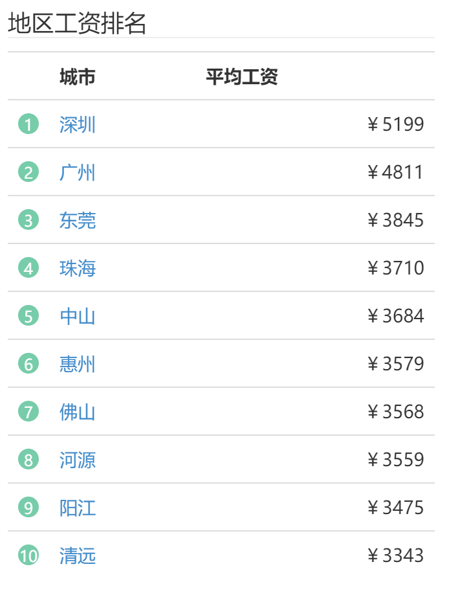Image resolution: width=471 pixels, height=595 pixels.
Task: Open the 河源 city link
Action: [x=78, y=460]
